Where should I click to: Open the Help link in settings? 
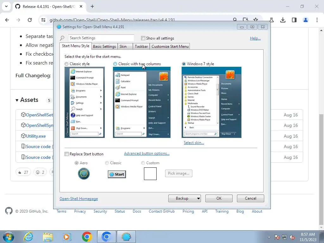click(x=255, y=38)
